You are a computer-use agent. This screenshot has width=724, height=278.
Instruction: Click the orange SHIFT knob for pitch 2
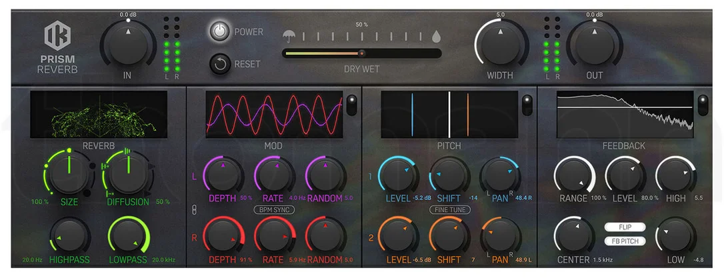[449, 235]
